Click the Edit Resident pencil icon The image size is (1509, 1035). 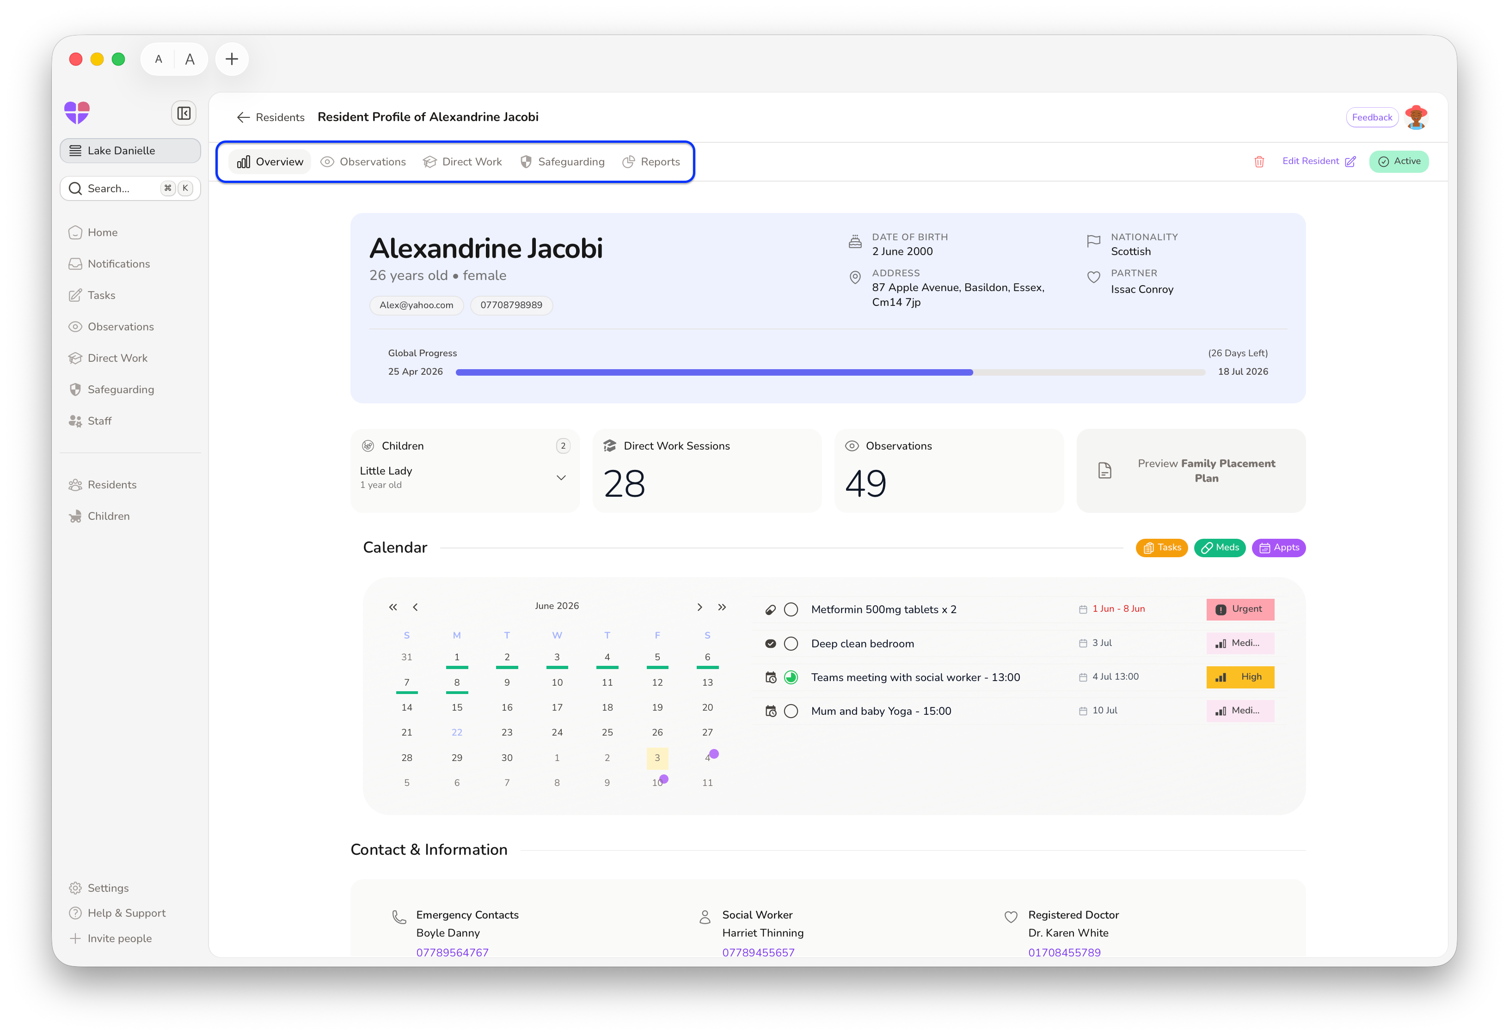[x=1350, y=162]
